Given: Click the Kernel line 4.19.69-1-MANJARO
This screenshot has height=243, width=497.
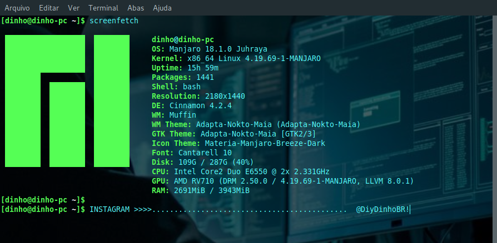Looking at the screenshot, I should click(236, 59).
